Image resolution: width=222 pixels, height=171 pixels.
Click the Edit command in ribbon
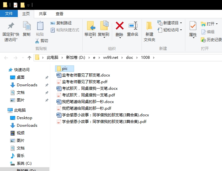point(208,32)
